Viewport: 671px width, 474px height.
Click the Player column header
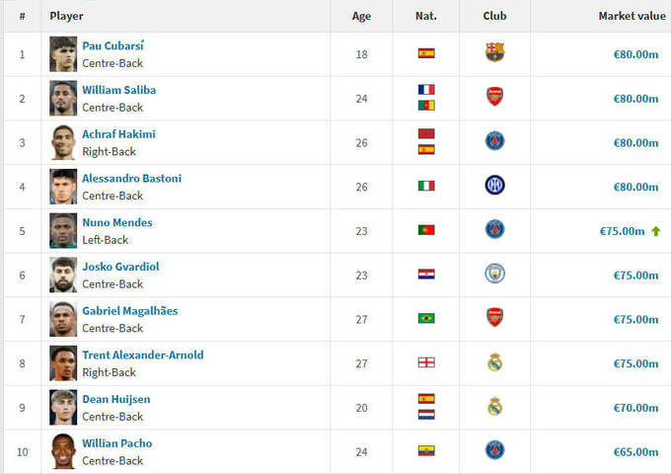(67, 16)
